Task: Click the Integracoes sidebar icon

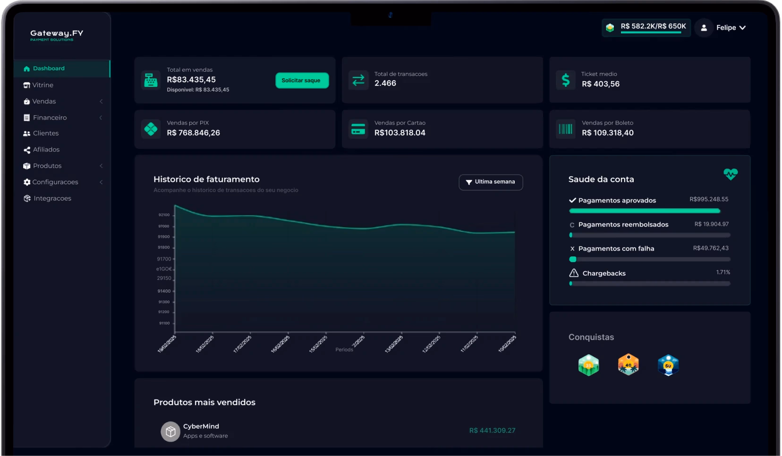Action: click(x=27, y=198)
